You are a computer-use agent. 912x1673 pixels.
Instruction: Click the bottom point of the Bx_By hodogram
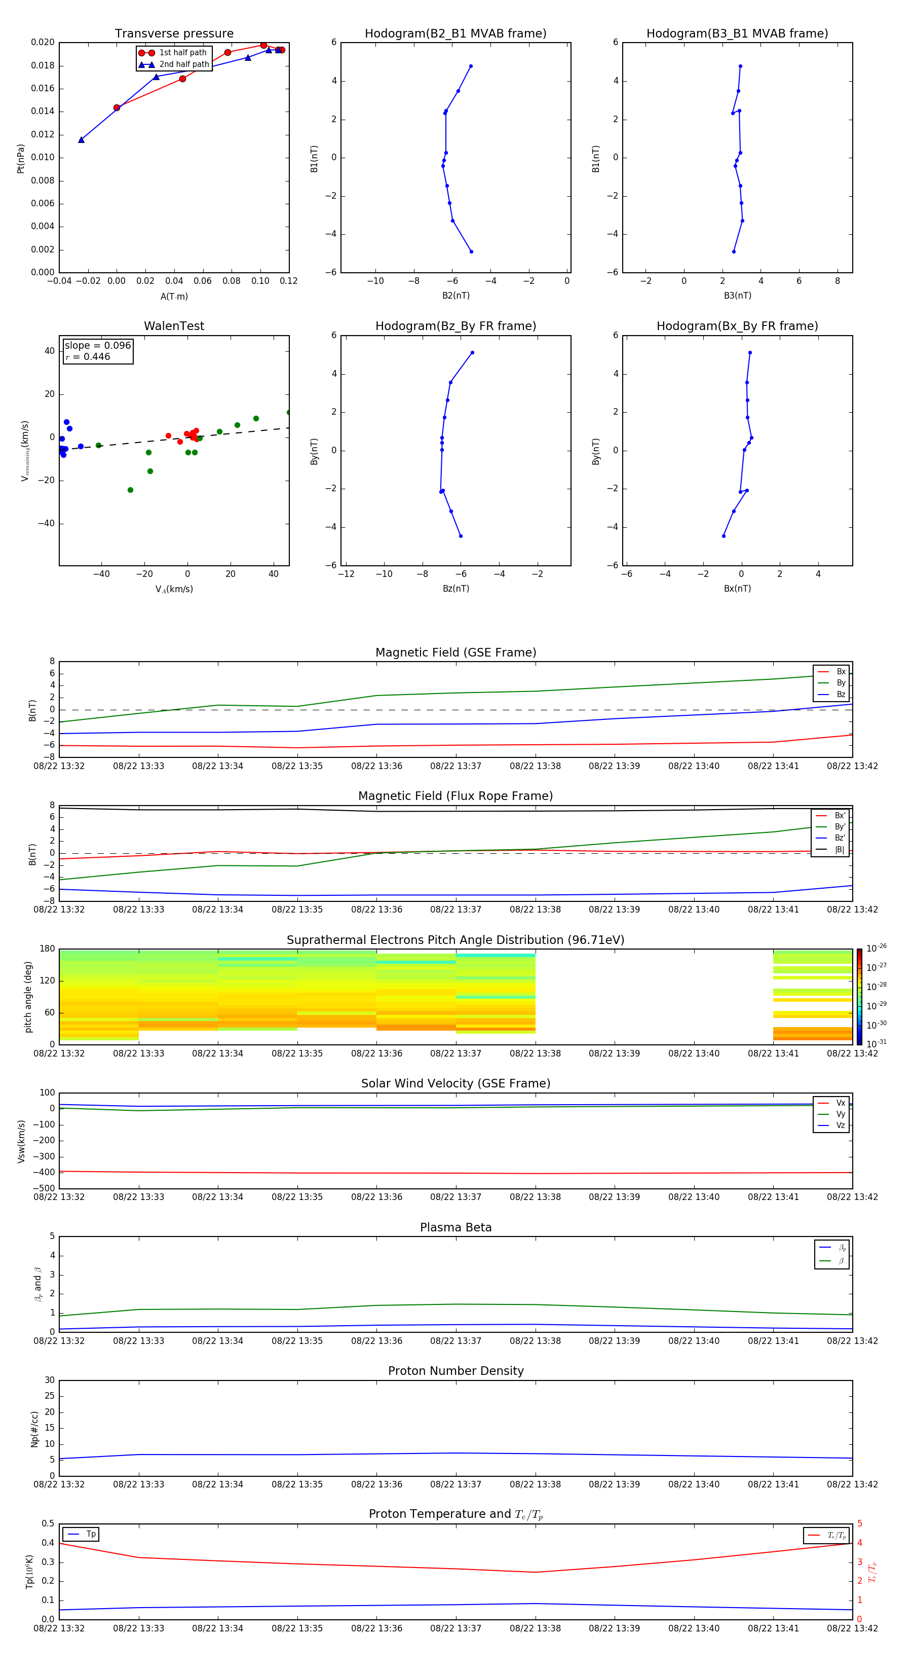click(724, 536)
